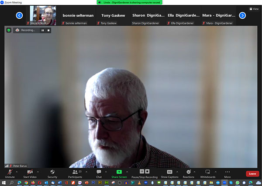The image size is (262, 186).
Task: Expand chat options arrow next to Chat
Action: 106,172
